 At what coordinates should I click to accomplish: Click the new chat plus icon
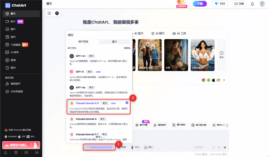tap(57, 13)
